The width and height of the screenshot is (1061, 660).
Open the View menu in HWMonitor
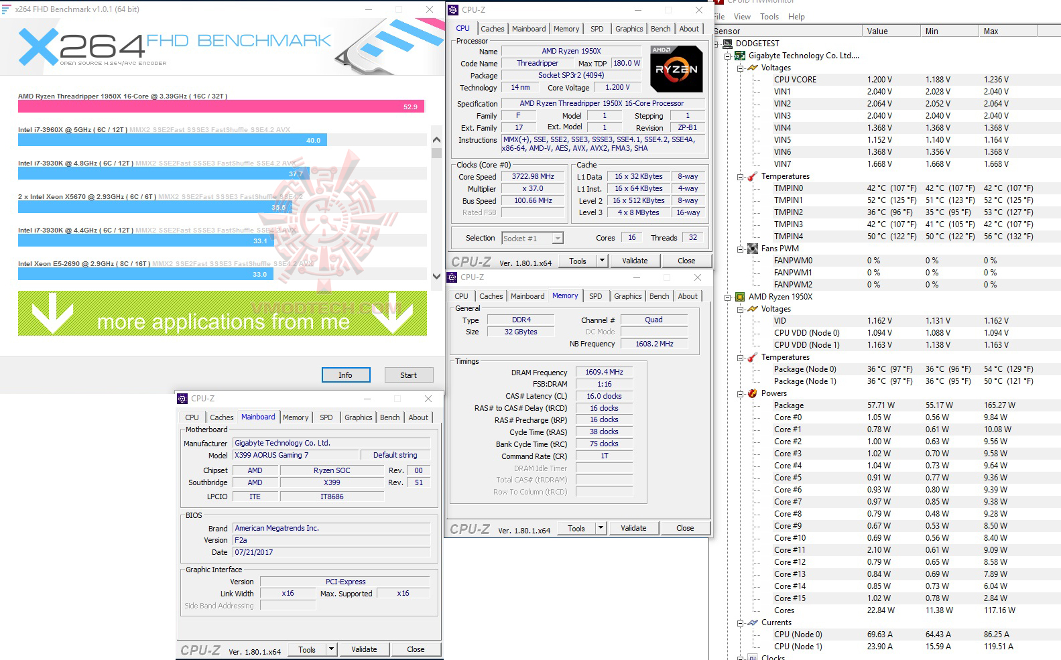click(742, 17)
